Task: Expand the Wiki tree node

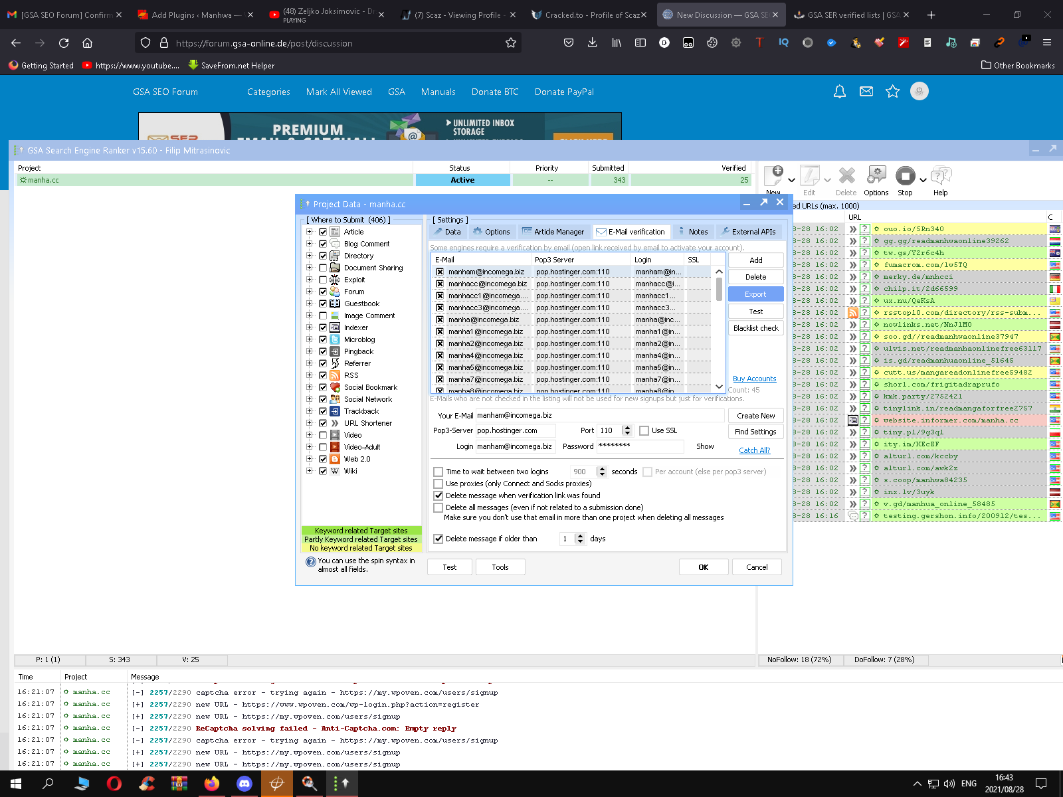Action: coord(310,471)
